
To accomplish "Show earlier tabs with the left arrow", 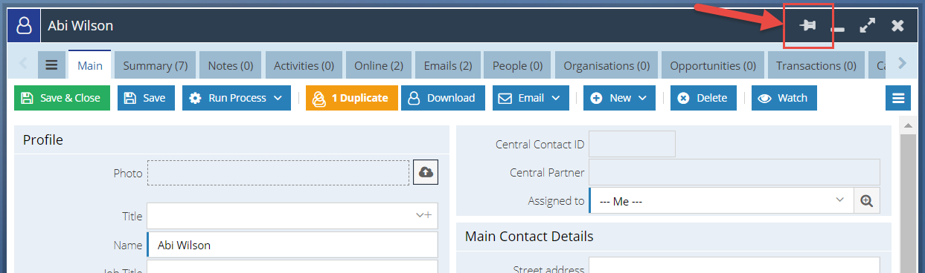I will (23, 64).
